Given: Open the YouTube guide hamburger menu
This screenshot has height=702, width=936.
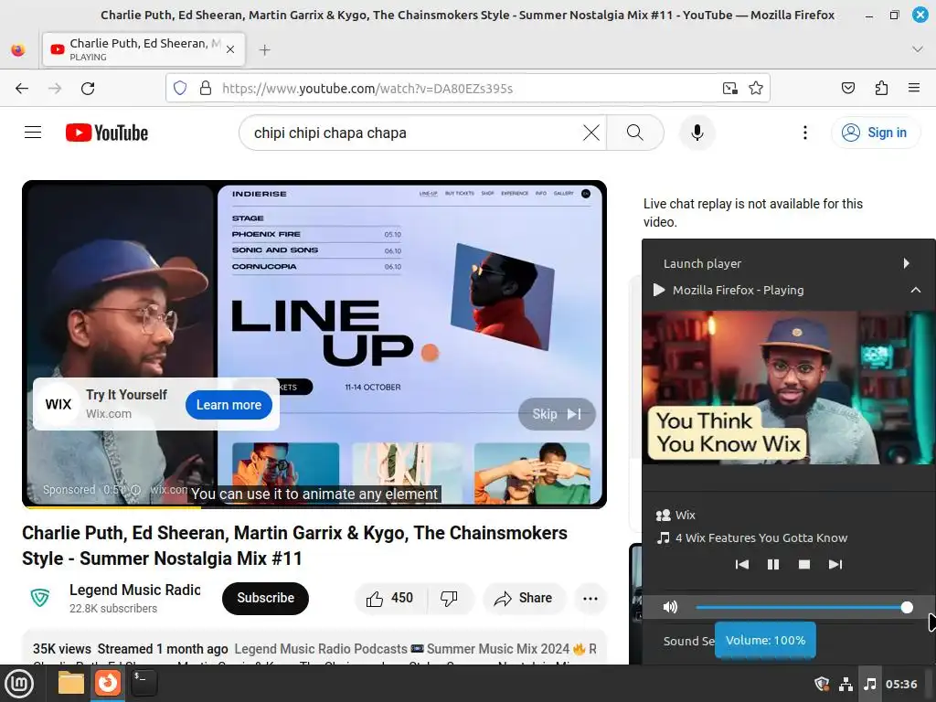Looking at the screenshot, I should pos(33,133).
